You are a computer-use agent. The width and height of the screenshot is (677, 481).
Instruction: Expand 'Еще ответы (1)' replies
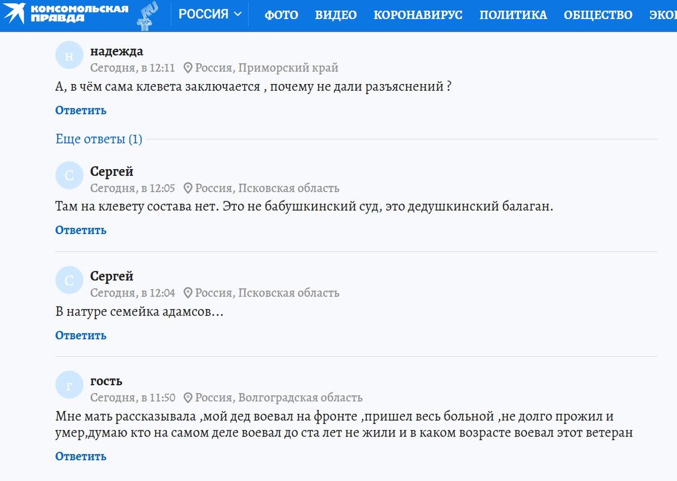(x=99, y=139)
